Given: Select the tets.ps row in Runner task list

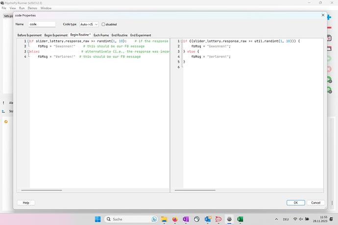Looking at the screenshot, I should pos(8,16).
